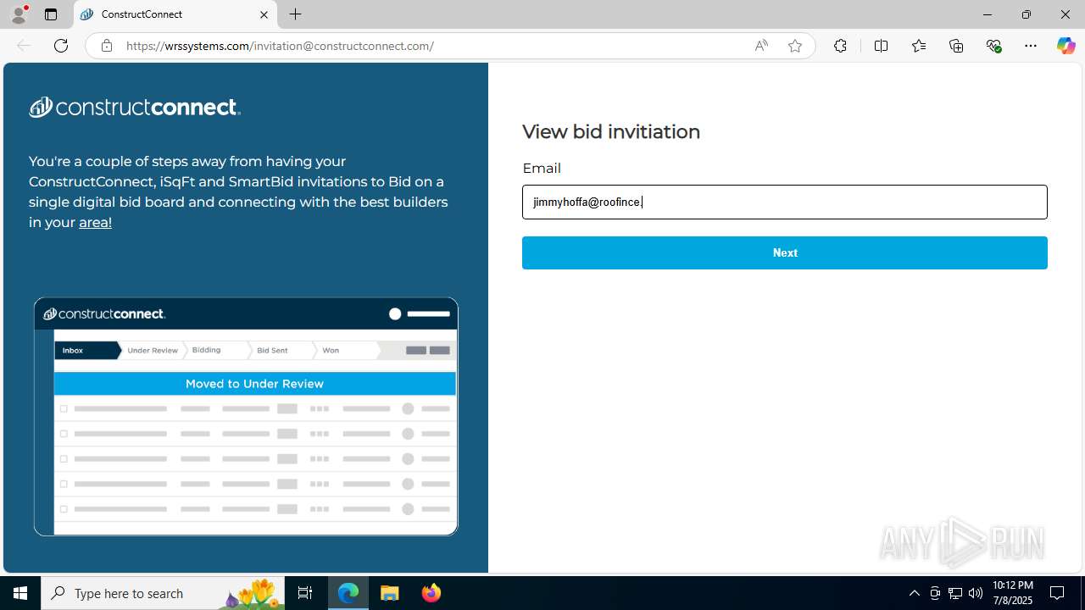Close the ConstructConnect tab

[x=264, y=14]
